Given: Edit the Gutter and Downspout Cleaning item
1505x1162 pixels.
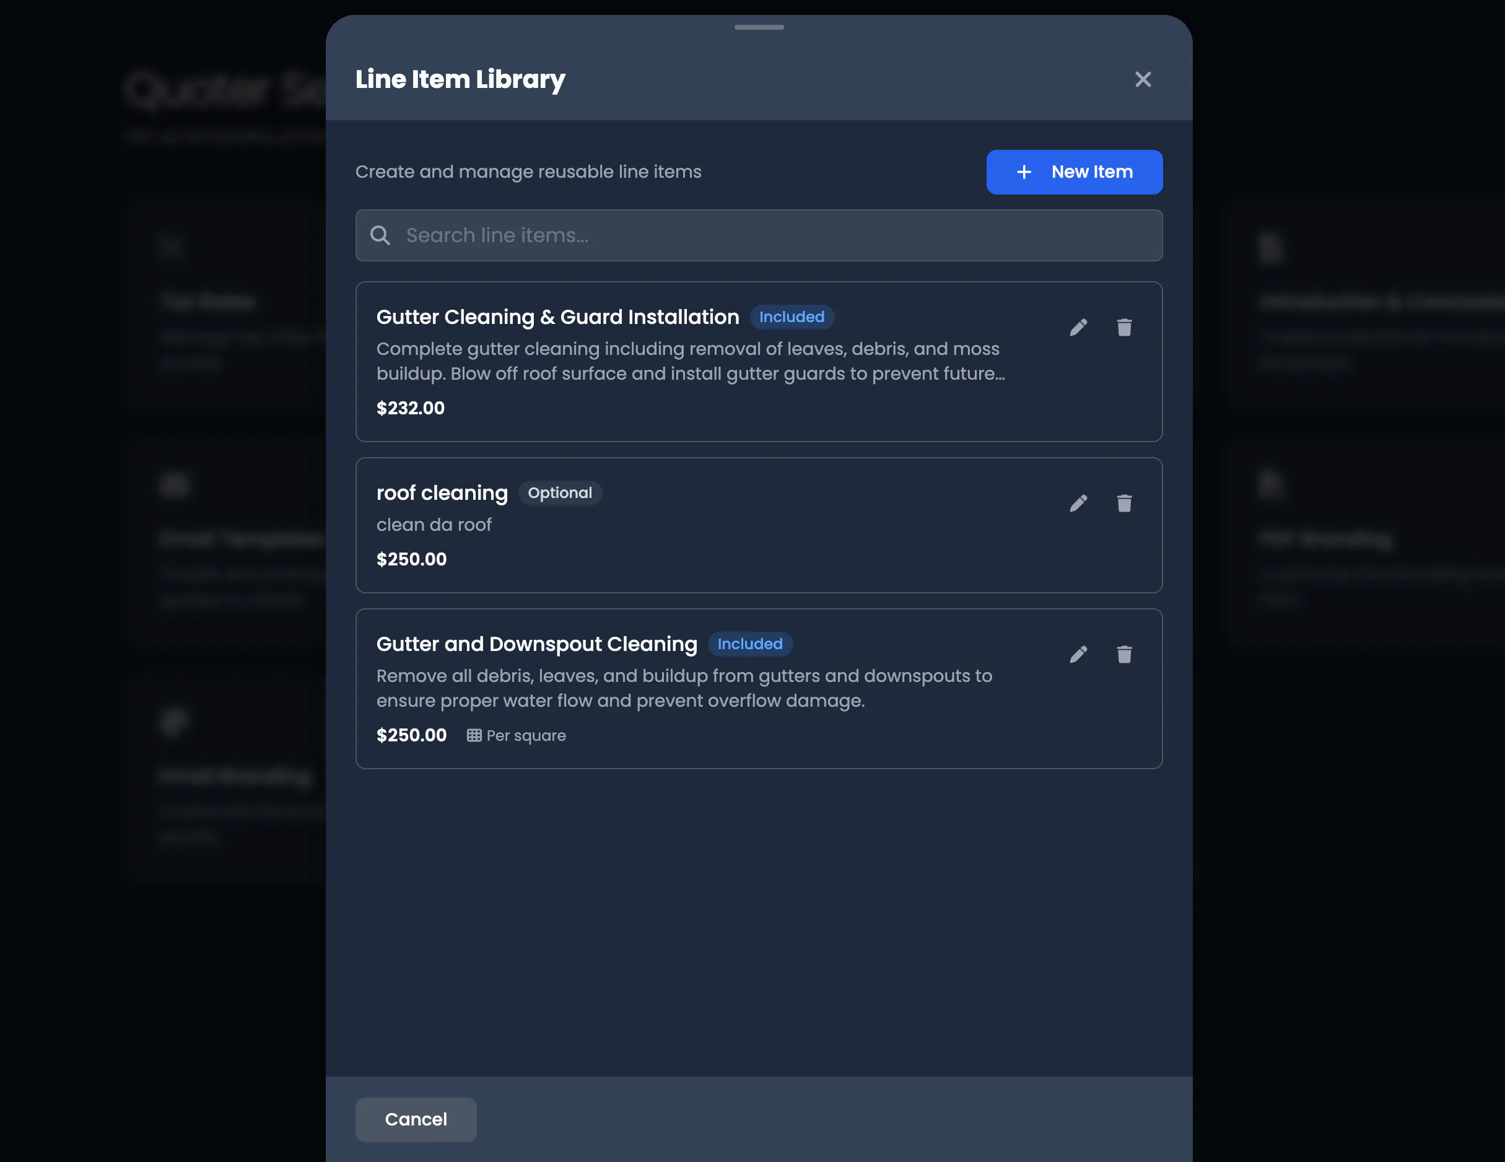Looking at the screenshot, I should (1078, 654).
